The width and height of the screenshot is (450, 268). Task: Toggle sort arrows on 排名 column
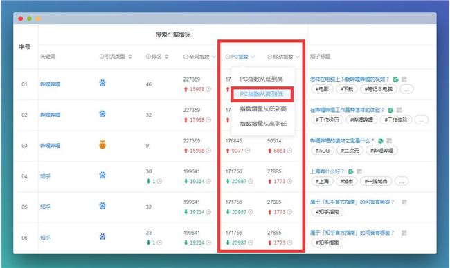(x=167, y=57)
